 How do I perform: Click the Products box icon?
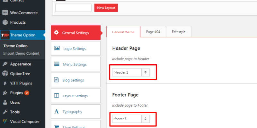(5, 22)
